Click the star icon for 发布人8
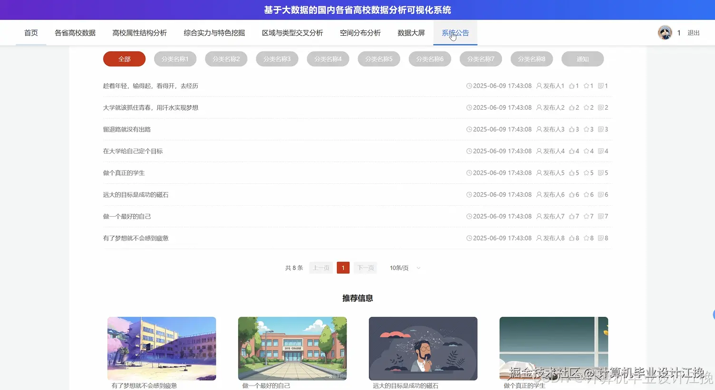This screenshot has height=390, width=715. [x=586, y=238]
